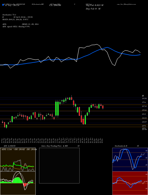Click the '73.1' label in Stochastics panel
Viewport: 148px width, 195px height.
coord(143,155)
